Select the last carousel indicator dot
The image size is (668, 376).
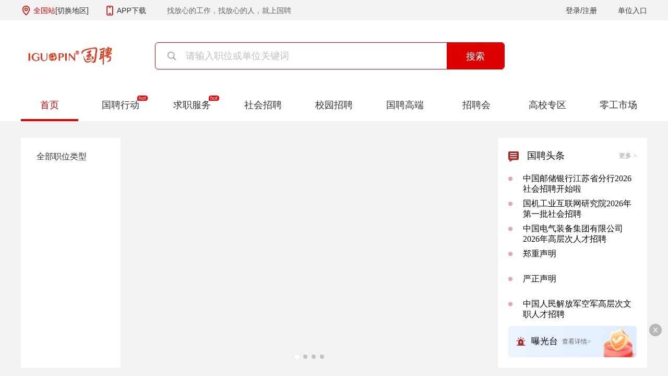(322, 357)
